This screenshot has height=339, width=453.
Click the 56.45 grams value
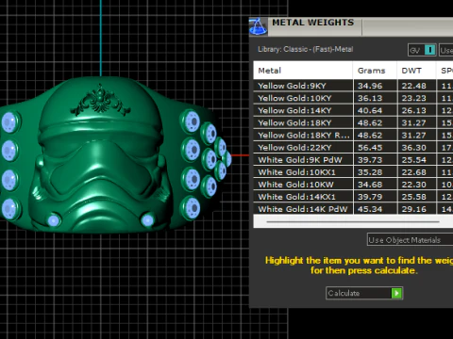click(370, 147)
